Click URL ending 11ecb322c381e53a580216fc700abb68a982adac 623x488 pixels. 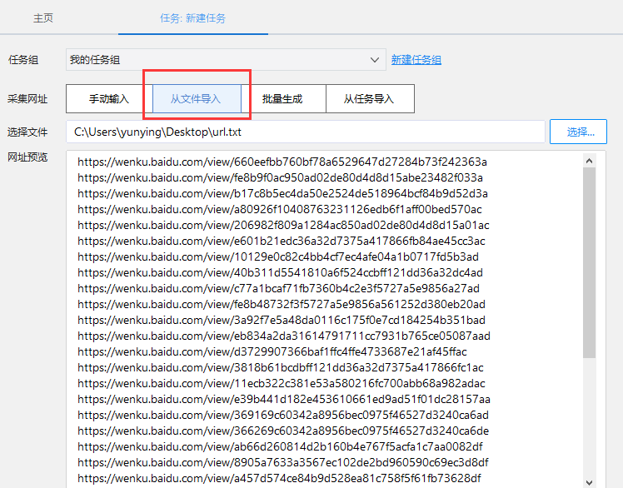[282, 384]
